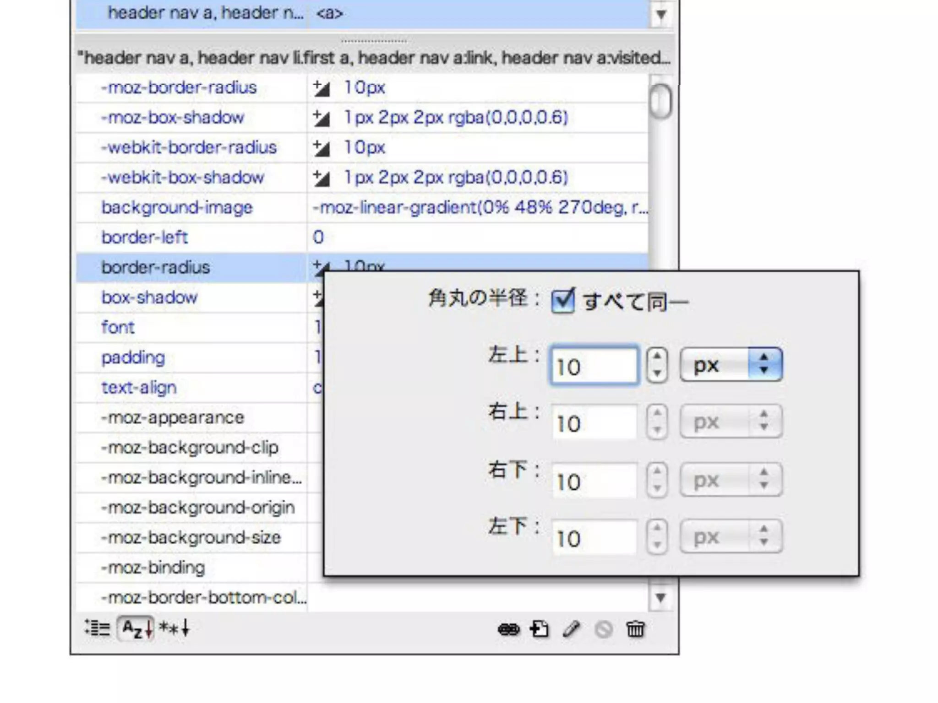
Task: Click the new CSS rule icon
Action: [540, 629]
